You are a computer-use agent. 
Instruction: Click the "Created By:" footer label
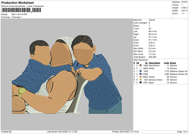point(7,132)
